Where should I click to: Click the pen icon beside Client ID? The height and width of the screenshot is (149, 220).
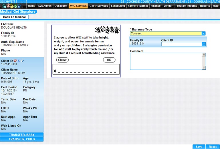[x=22, y=61]
